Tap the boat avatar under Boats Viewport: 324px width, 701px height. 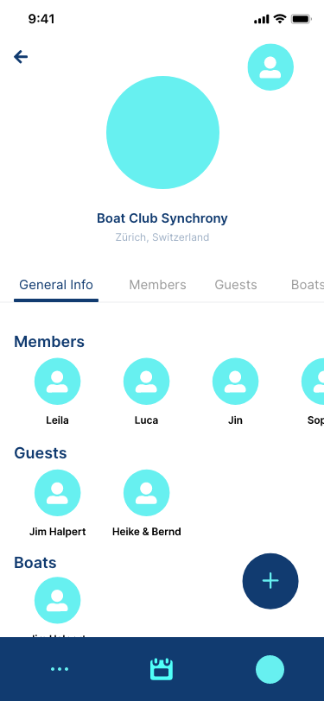tap(57, 600)
